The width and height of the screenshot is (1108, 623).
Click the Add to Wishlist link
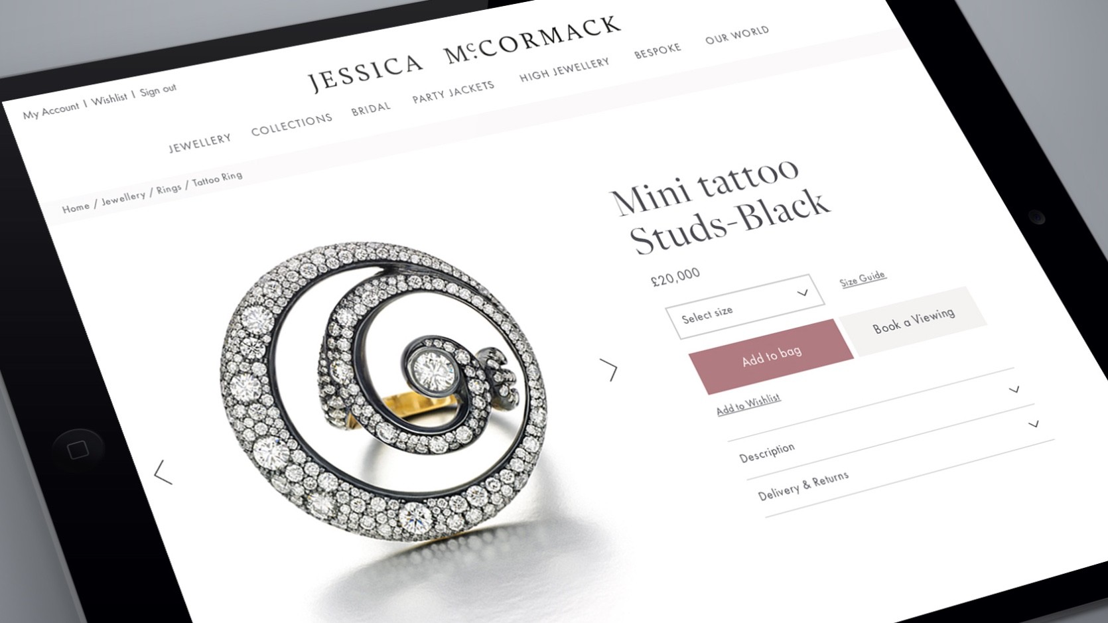tap(748, 404)
